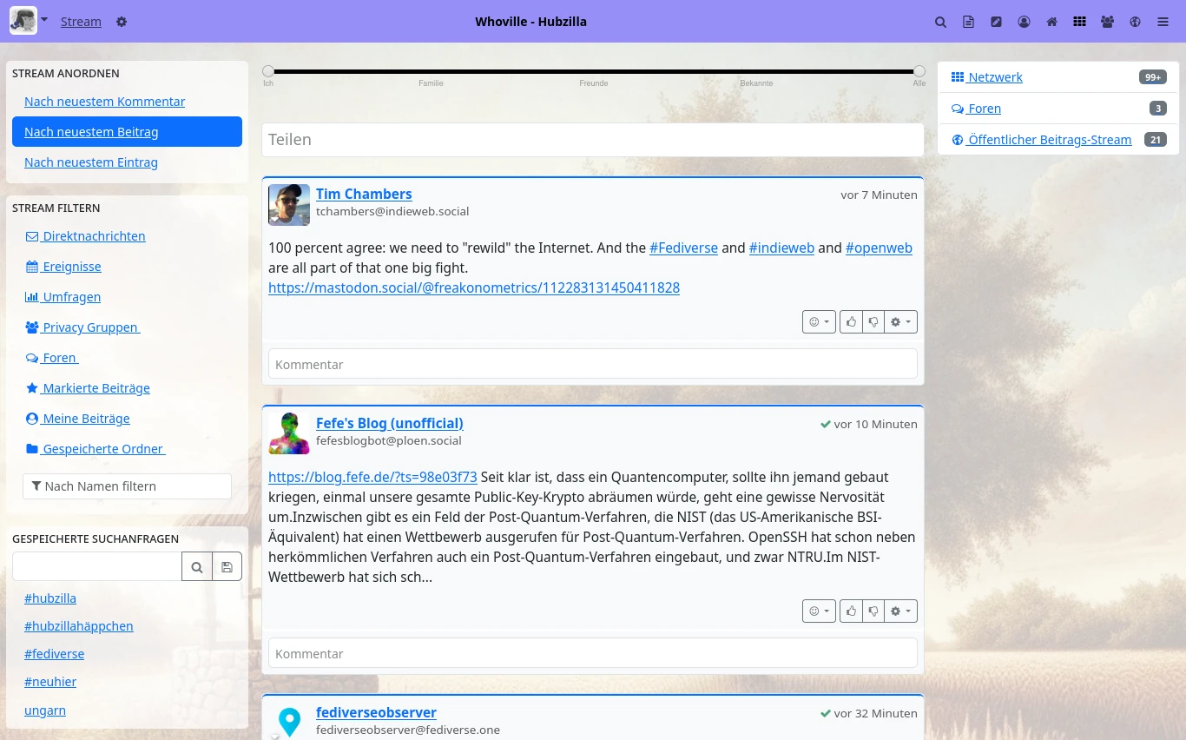This screenshot has height=740, width=1186.
Task: Sort stream by 'Nach neuestem Kommentar'
Action: coord(104,102)
